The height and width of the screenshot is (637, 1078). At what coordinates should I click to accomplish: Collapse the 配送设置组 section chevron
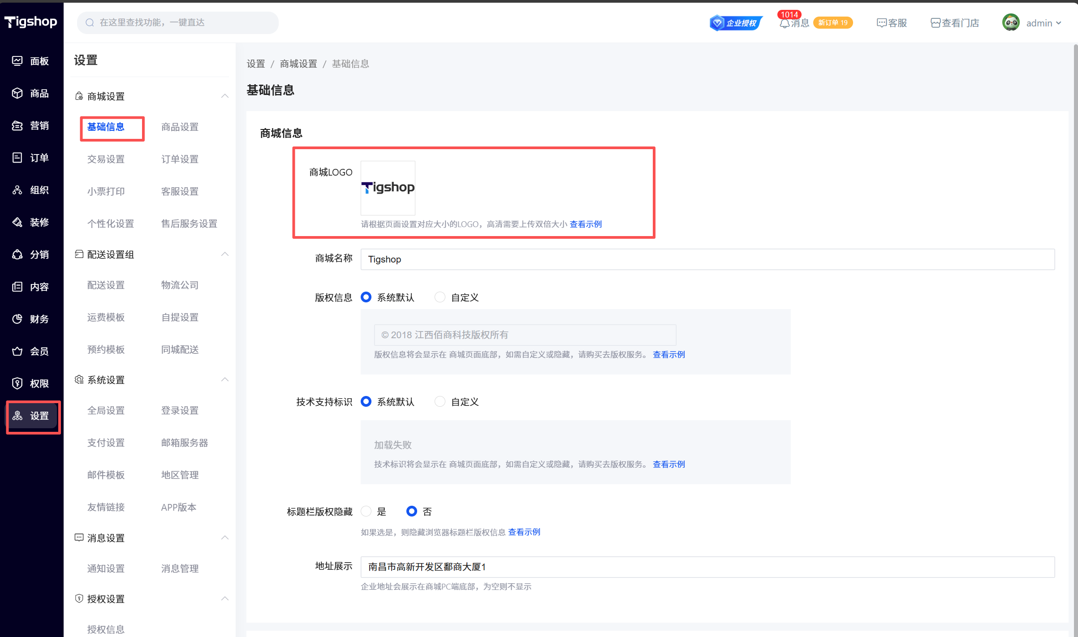tap(225, 254)
